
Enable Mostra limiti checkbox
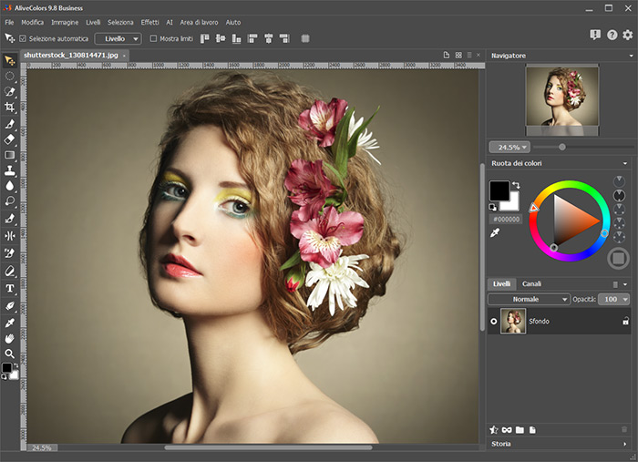153,38
